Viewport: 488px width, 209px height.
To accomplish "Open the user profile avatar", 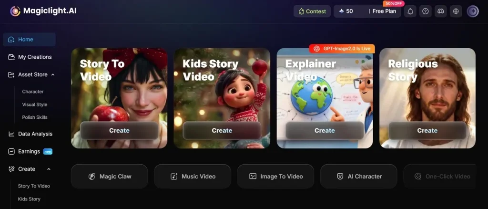I will [x=473, y=11].
